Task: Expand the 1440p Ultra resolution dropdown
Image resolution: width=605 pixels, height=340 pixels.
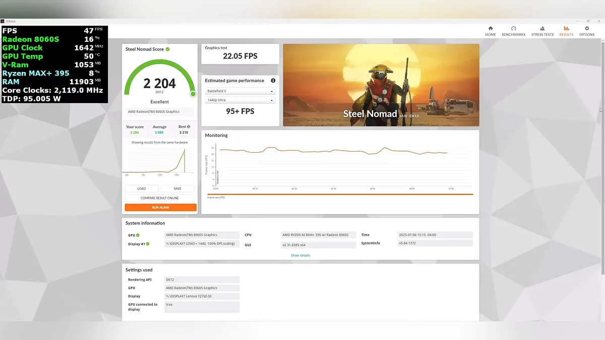Action: click(x=240, y=100)
